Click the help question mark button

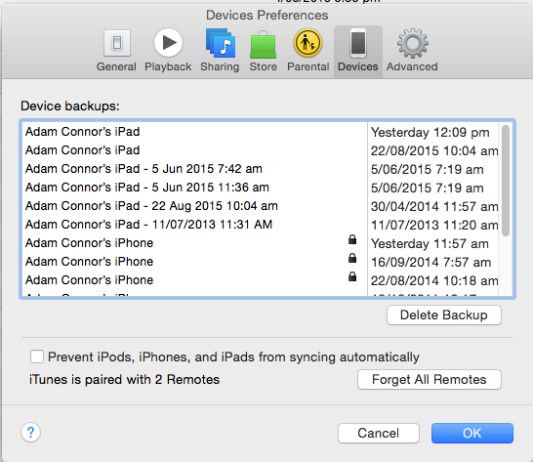point(30,433)
